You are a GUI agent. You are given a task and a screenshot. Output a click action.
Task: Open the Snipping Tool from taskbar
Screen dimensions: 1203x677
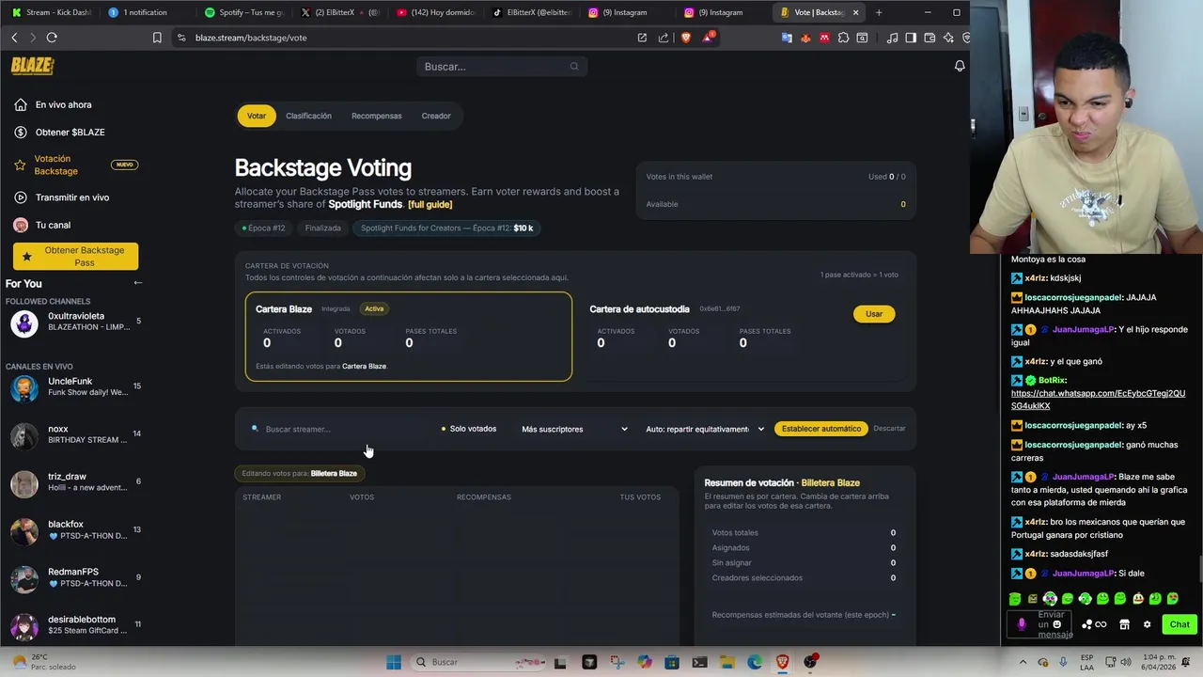pyautogui.click(x=617, y=662)
